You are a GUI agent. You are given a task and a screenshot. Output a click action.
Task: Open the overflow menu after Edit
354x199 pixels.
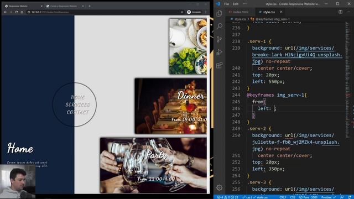(244, 4)
